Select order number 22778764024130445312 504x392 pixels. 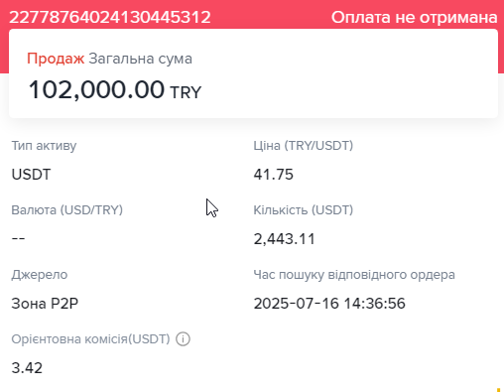click(x=110, y=17)
